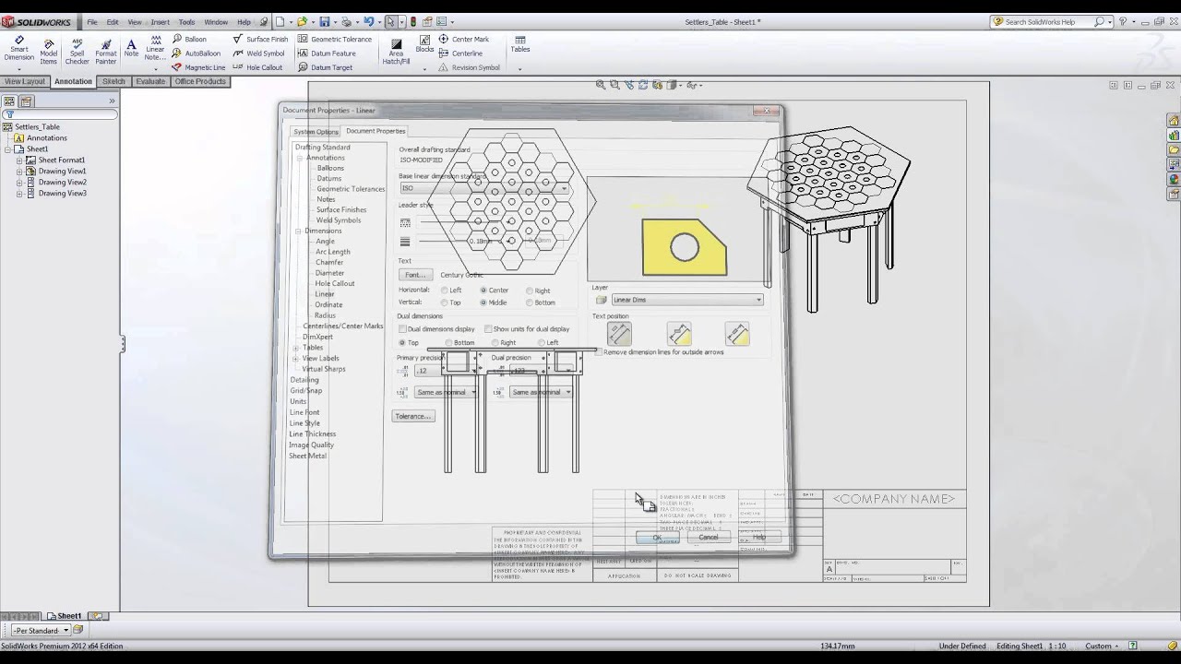1181x664 pixels.
Task: Click the Search SolidWorks Help field
Action: tap(1050, 22)
